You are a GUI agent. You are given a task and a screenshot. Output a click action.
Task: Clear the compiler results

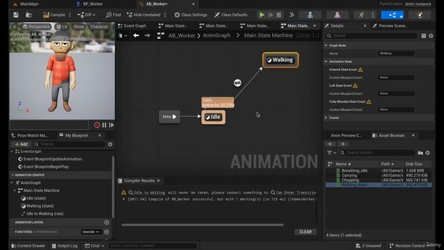pos(305,232)
